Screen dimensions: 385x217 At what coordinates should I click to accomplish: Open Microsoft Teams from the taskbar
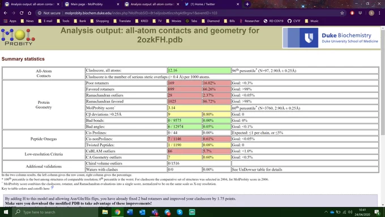tap(155, 212)
